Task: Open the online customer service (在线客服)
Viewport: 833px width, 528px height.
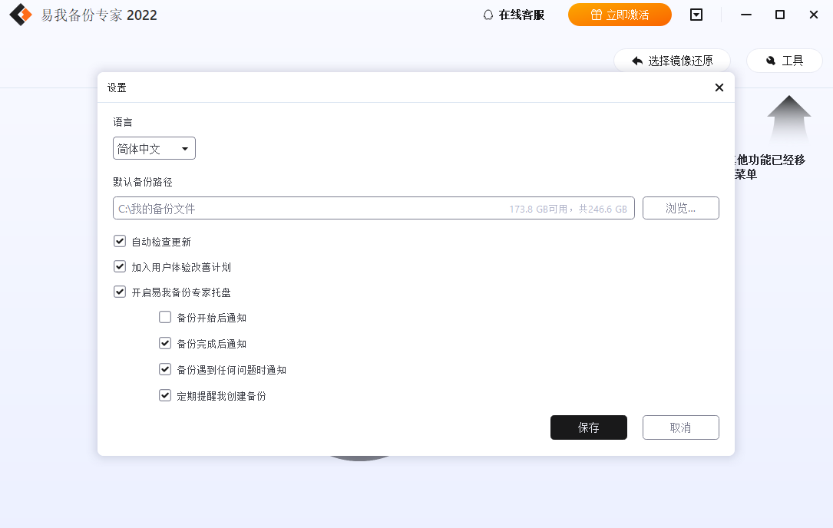Action: (514, 15)
